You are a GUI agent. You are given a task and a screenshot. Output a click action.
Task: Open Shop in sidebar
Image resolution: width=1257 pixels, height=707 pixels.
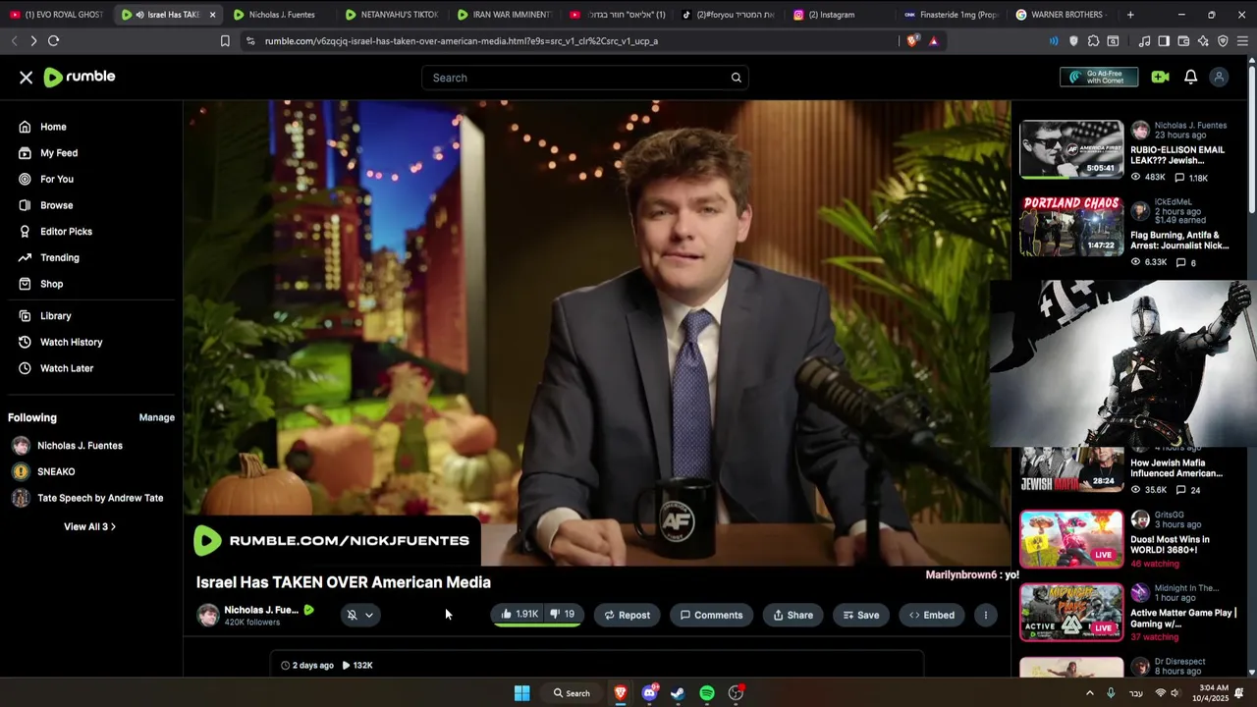pyautogui.click(x=51, y=284)
